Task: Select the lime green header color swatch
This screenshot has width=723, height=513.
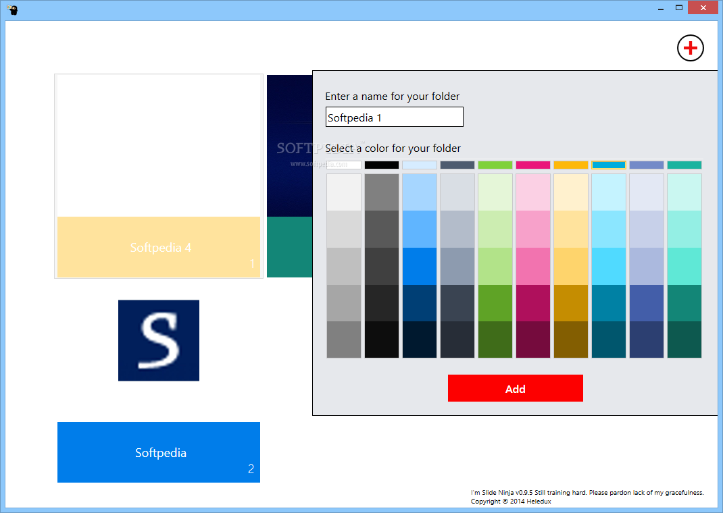Action: tap(495, 165)
